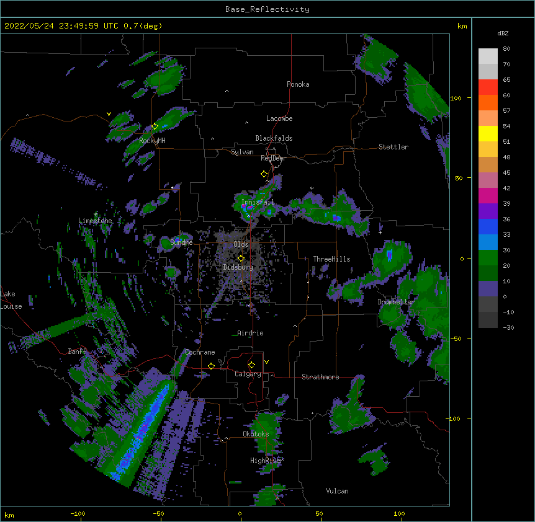Click the 80 value on the dBZ legend
This screenshot has width=535, height=522.
pyautogui.click(x=506, y=49)
